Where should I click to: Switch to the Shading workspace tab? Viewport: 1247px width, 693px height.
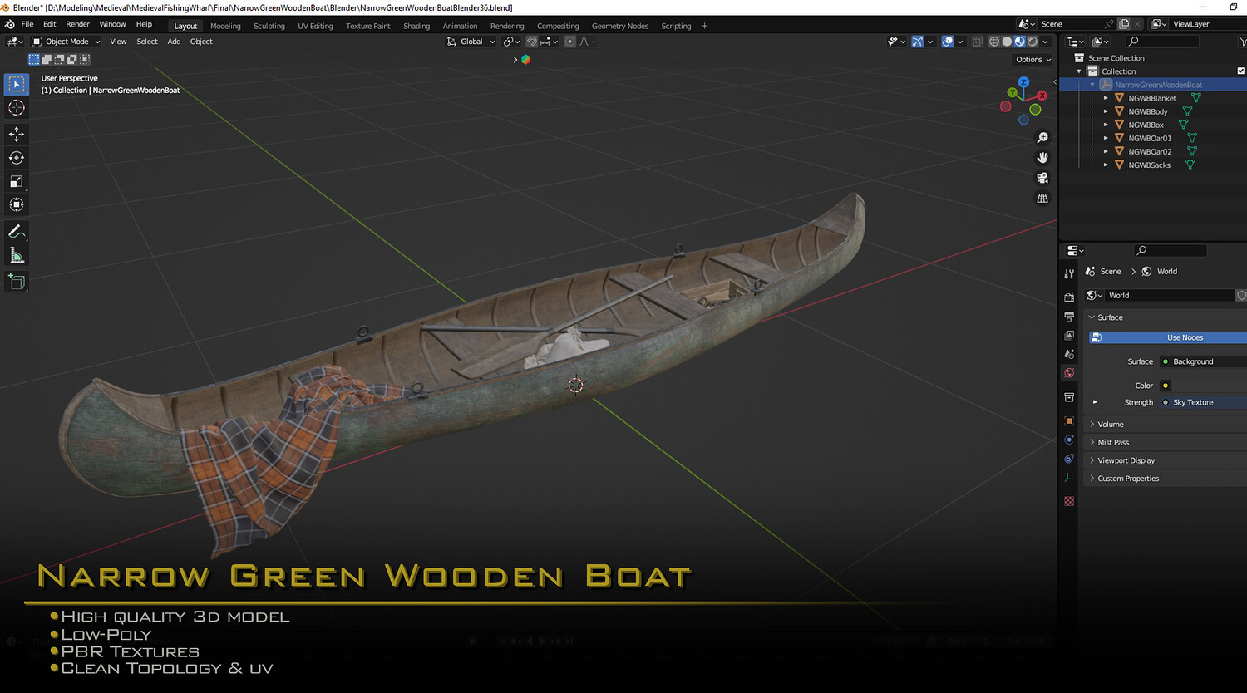pos(416,26)
